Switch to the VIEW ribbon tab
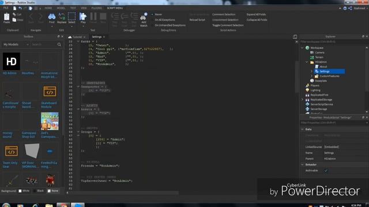The height and width of the screenshot is (207, 369). pyautogui.click(x=84, y=8)
